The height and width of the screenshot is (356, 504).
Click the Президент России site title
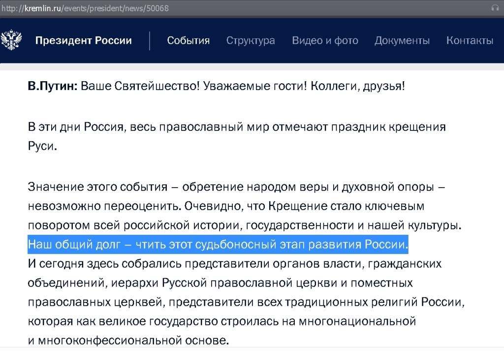click(83, 40)
